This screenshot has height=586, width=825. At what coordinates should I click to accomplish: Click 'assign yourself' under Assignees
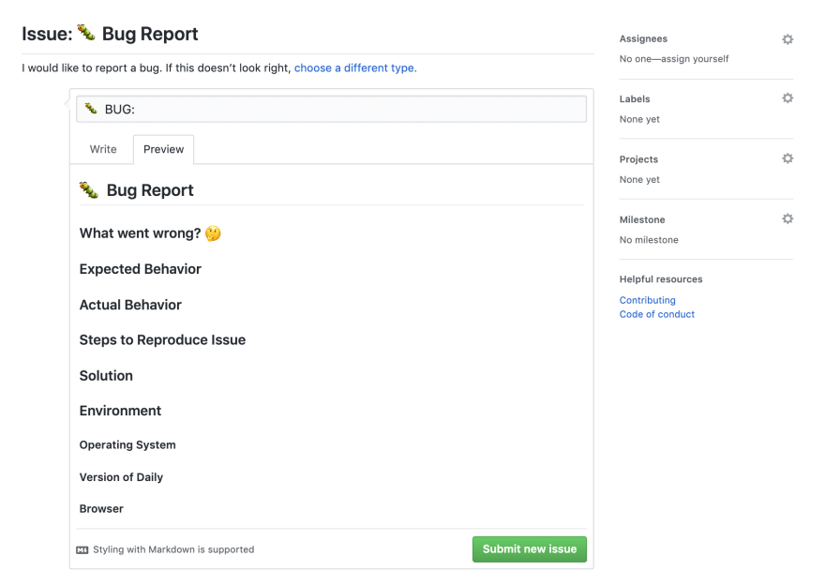(x=695, y=59)
